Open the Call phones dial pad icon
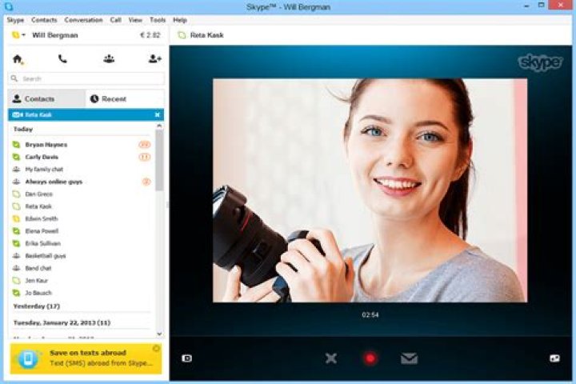 (x=63, y=58)
